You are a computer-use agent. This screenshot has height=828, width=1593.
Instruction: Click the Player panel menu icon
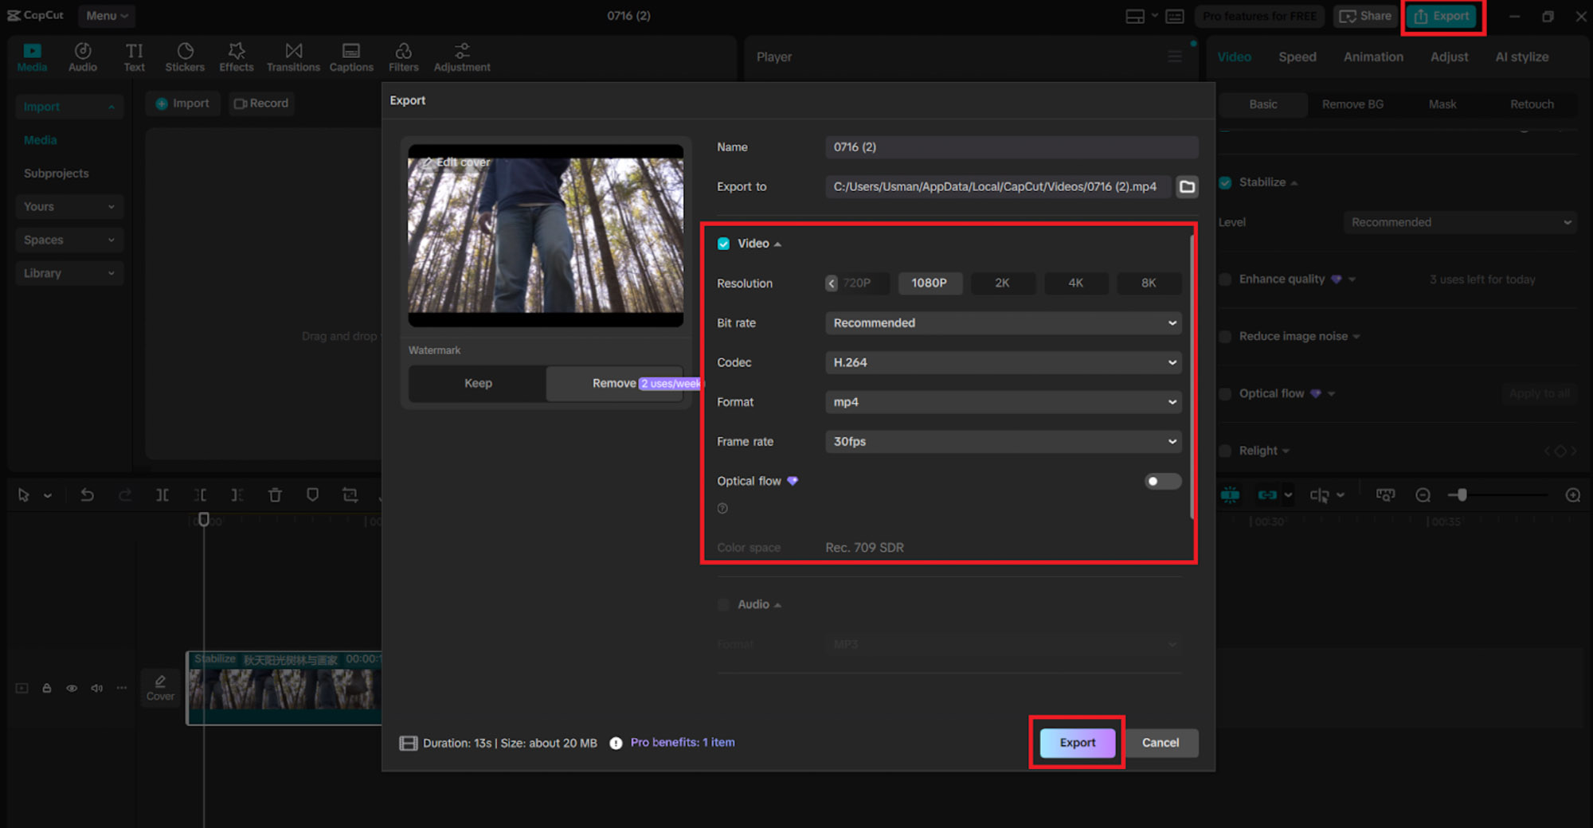[x=1175, y=57]
